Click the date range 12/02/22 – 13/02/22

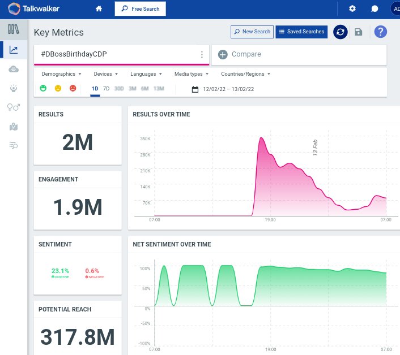[228, 89]
